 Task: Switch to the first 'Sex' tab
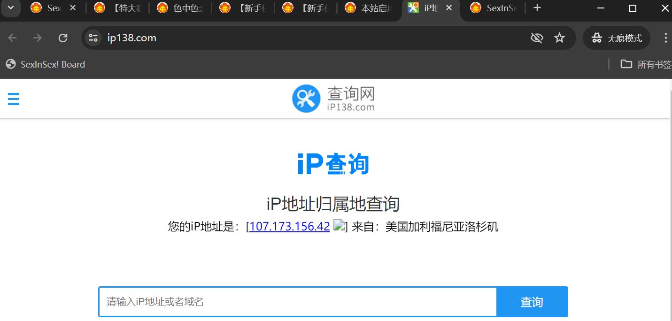pyautogui.click(x=47, y=8)
